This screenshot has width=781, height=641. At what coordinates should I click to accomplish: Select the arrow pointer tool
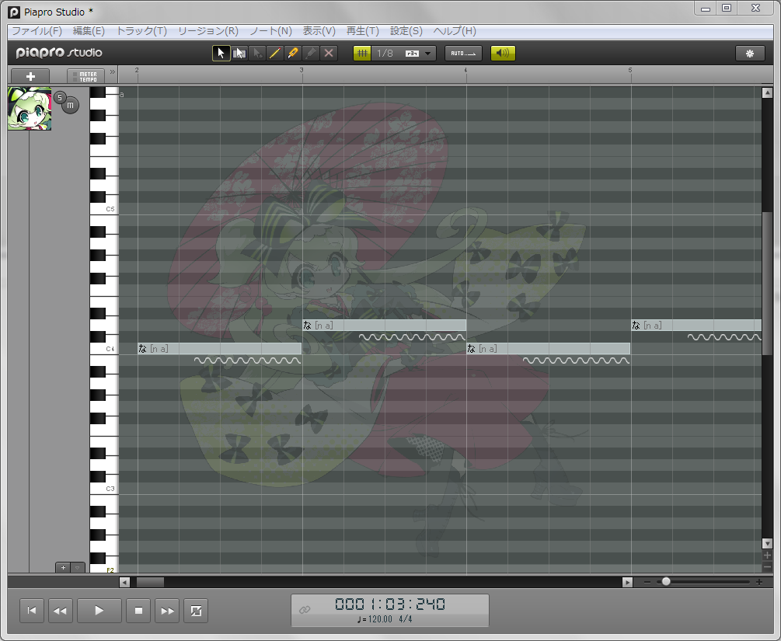pos(221,54)
